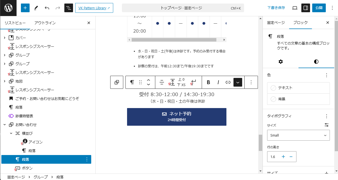The image size is (338, 180).
Task: Click the 公開 publish button
Action: (319, 8)
